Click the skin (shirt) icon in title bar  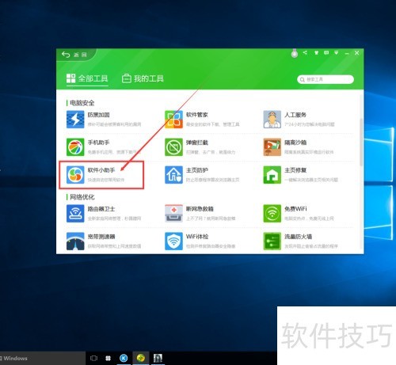coord(316,53)
